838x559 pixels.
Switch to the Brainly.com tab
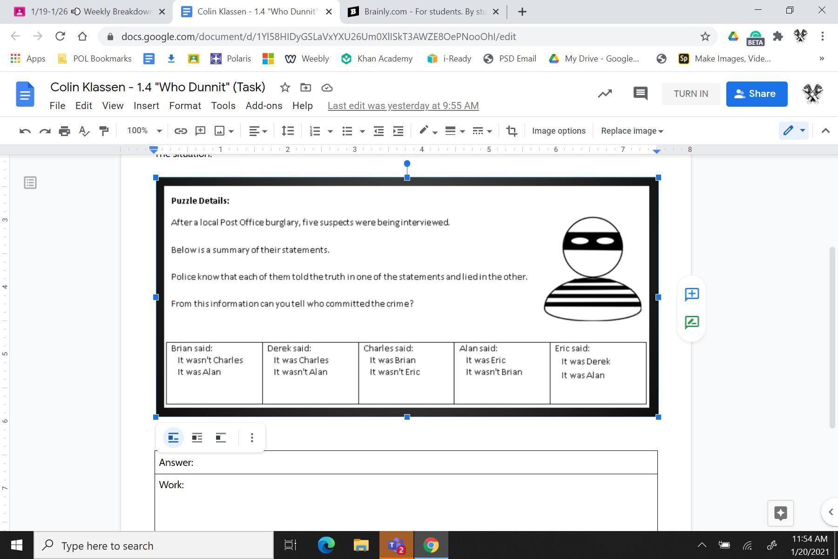click(424, 12)
